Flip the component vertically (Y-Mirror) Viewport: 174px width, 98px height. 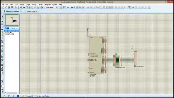2,92
